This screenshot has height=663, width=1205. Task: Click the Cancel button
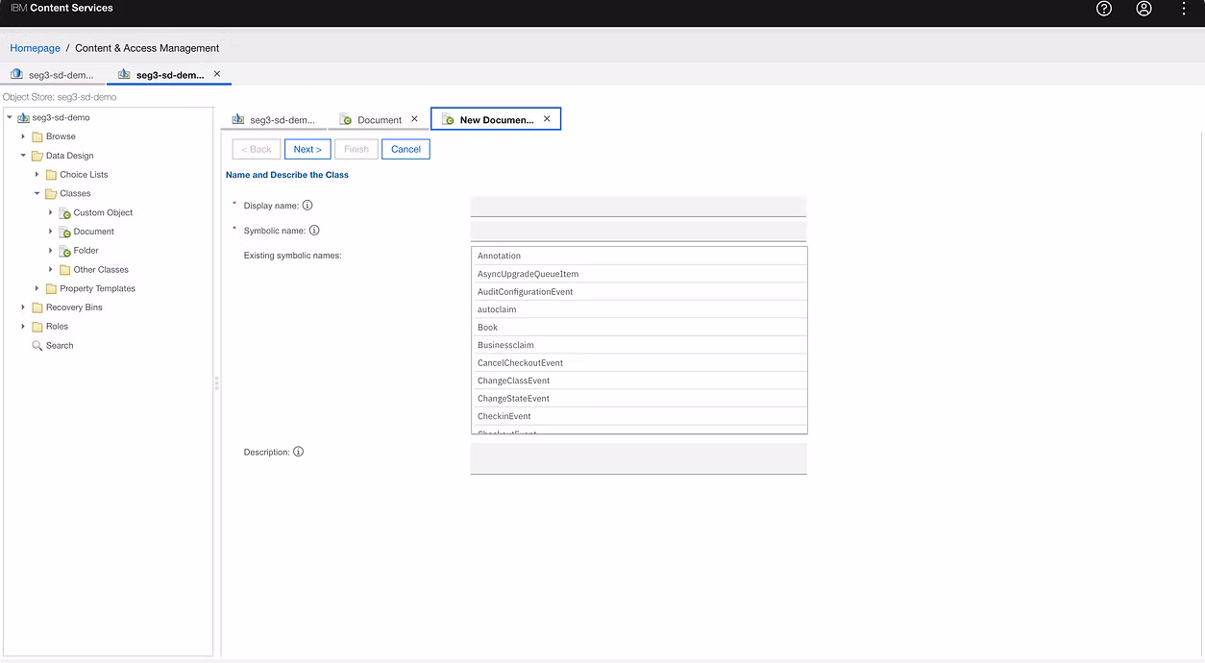[406, 149]
